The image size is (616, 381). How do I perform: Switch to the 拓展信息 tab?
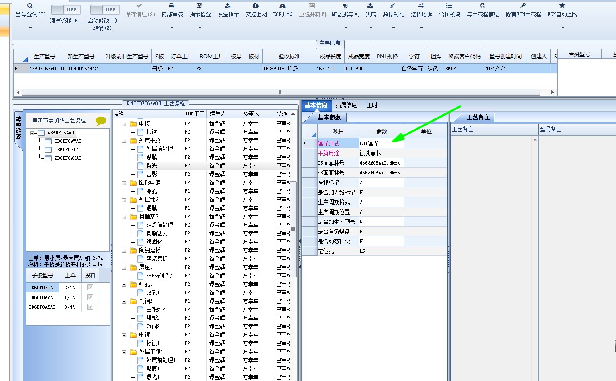[346, 105]
